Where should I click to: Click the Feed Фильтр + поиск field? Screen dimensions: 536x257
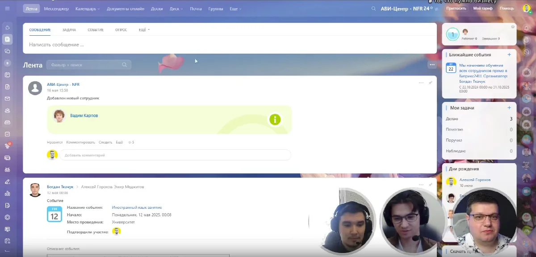click(x=89, y=65)
